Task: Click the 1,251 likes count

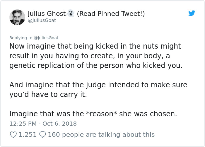Action: click(28, 134)
